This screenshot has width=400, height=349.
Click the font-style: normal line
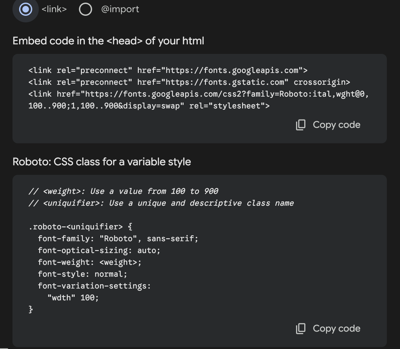coord(82,274)
